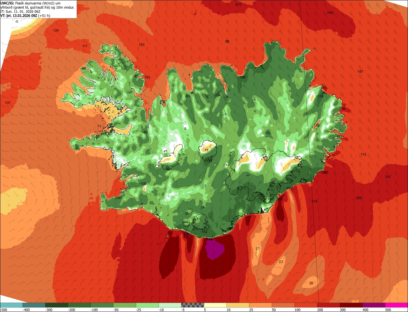The width and height of the screenshot is (408, 312).
Task: Select the pale yellow legend swatch between 5 and 10
Action: pyautogui.click(x=215, y=305)
